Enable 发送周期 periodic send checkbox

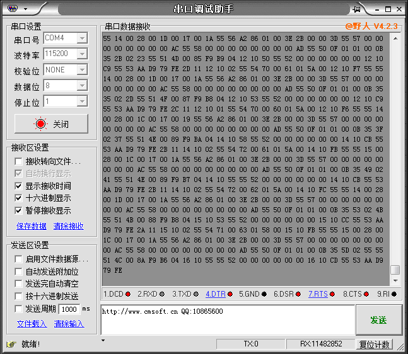coord(18,309)
